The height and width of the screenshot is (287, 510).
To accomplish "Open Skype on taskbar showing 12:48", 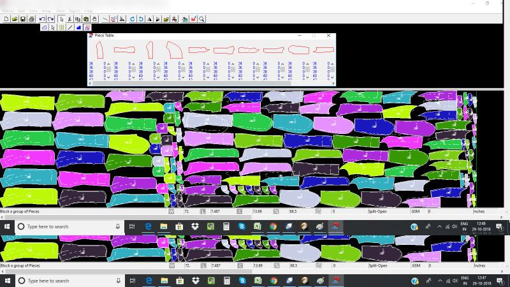I will pyautogui.click(x=242, y=226).
